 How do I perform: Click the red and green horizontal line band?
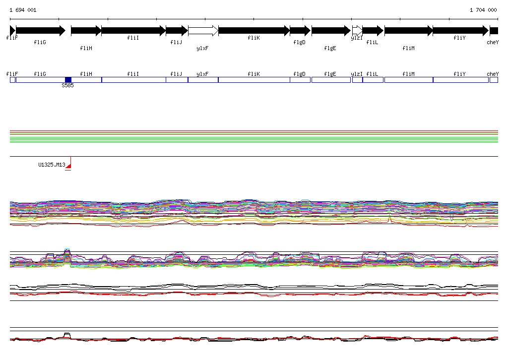tap(254, 136)
